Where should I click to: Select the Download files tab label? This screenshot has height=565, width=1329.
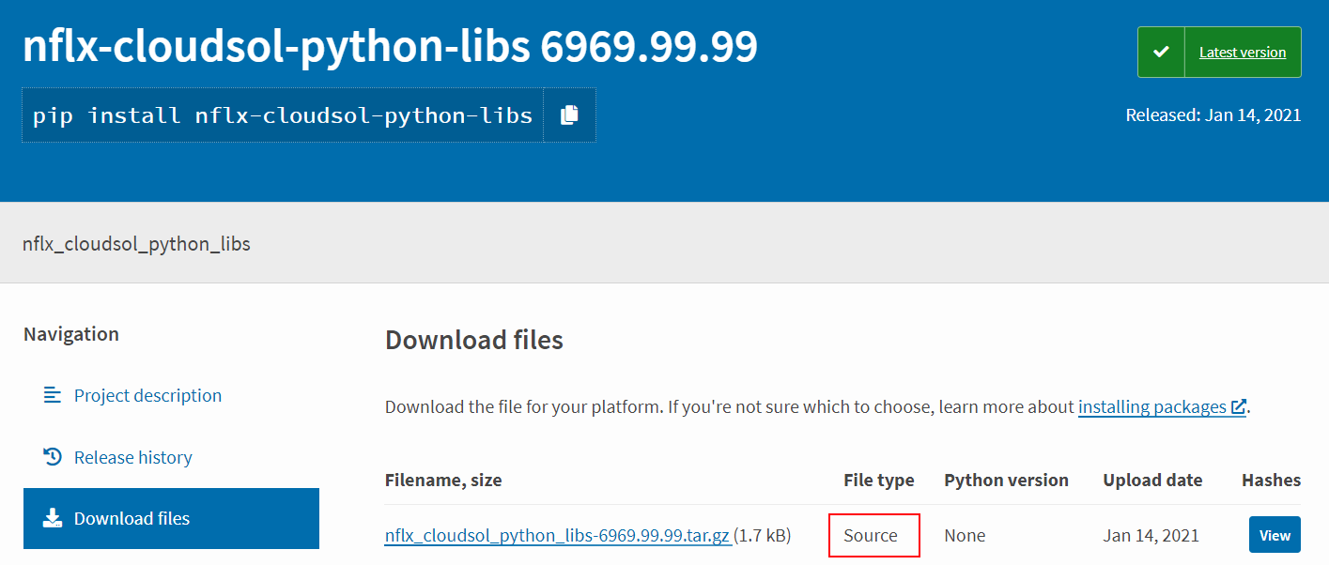pos(131,518)
